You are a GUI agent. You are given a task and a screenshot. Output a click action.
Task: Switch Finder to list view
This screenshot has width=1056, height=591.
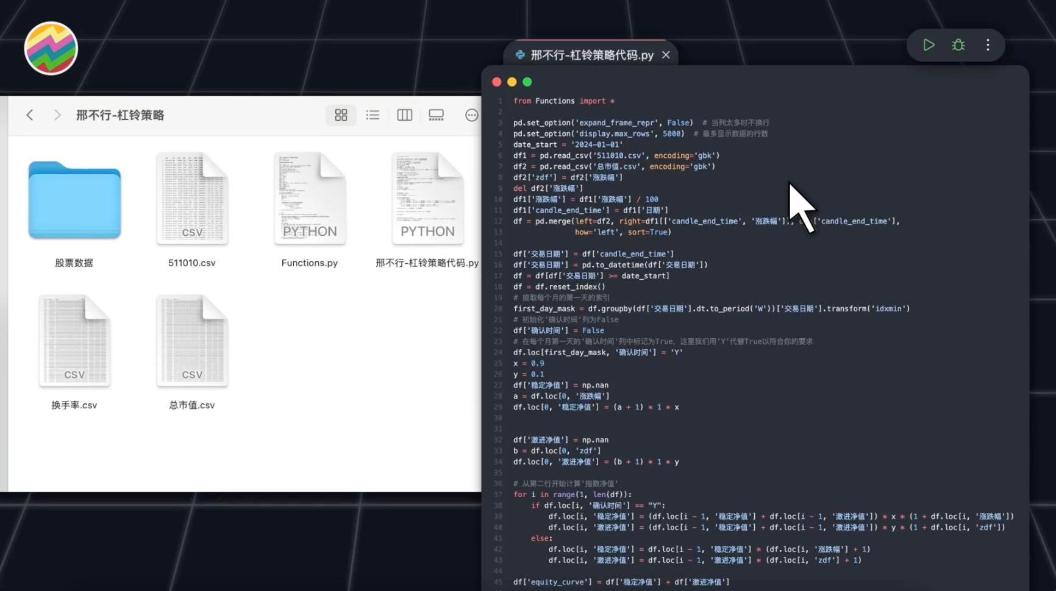point(373,115)
